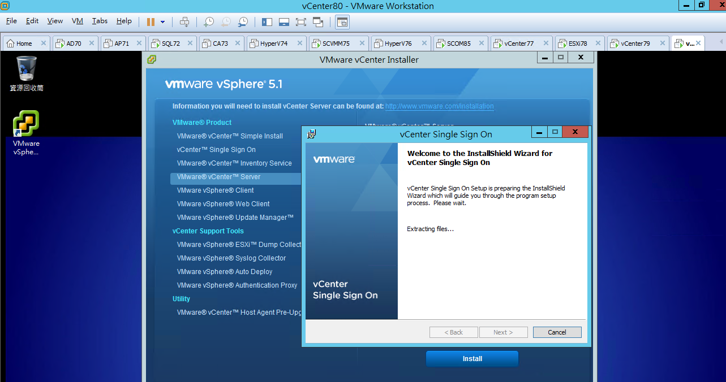Select vCenter Single Sign On in the product list
Viewport: 726px width, 382px height.
pos(216,150)
